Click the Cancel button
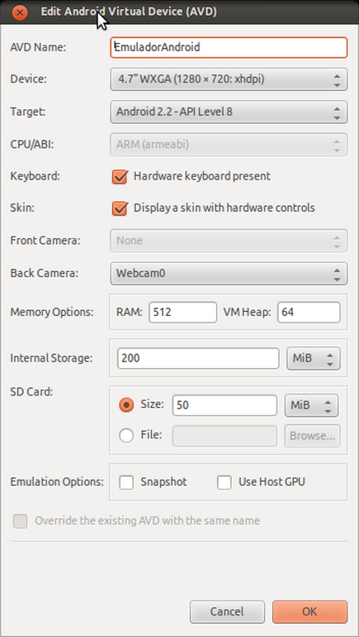The image size is (359, 637). 227,612
